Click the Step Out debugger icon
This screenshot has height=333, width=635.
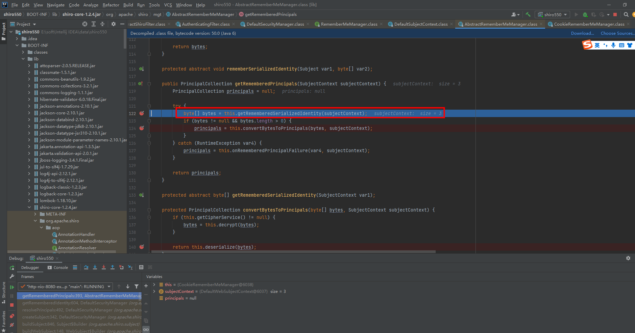[x=113, y=267]
